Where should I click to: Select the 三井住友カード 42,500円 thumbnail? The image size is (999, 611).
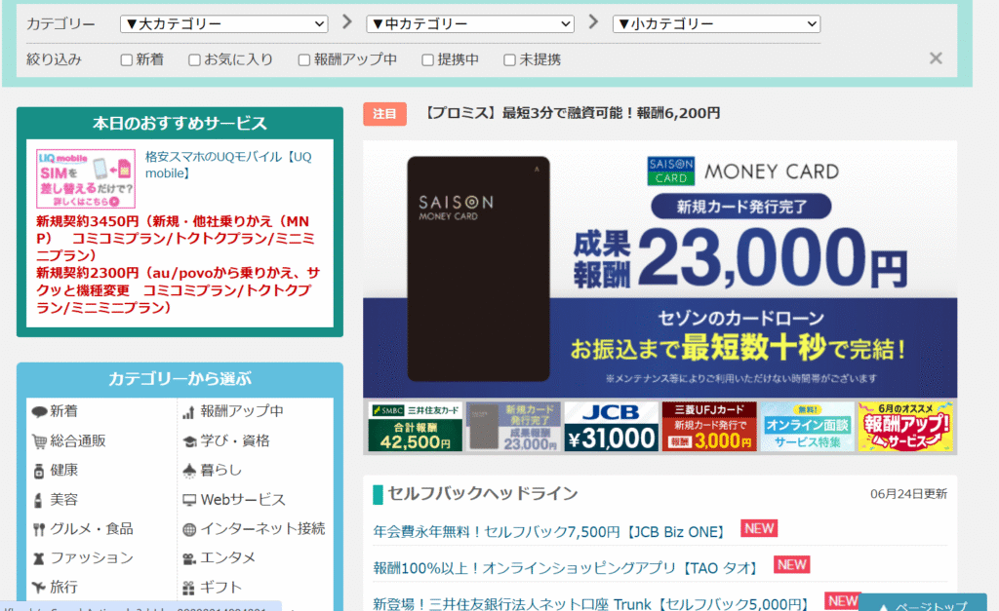click(416, 427)
